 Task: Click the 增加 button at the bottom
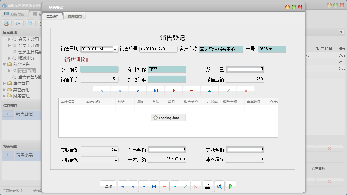point(108,186)
